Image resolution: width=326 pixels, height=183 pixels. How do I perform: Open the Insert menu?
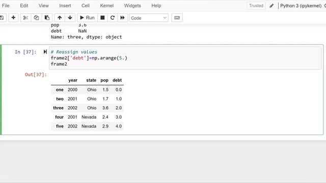pyautogui.click(x=65, y=6)
